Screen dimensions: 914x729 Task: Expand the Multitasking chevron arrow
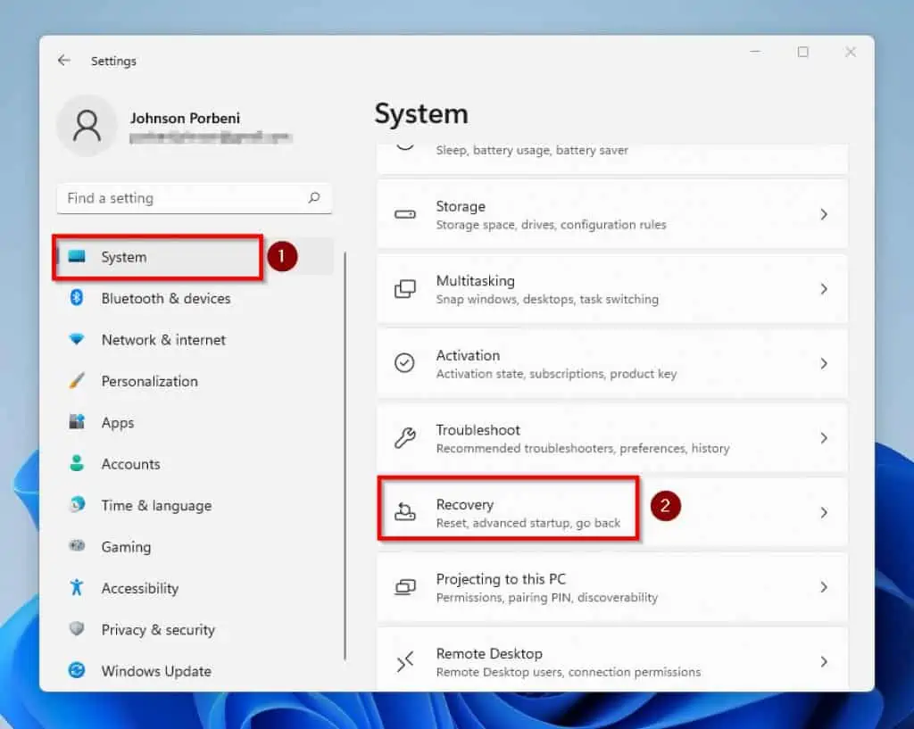(823, 289)
